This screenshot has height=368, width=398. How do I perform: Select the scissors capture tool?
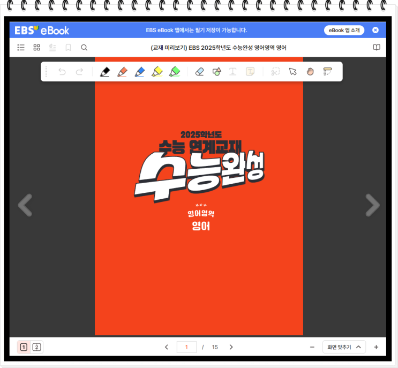(275, 72)
